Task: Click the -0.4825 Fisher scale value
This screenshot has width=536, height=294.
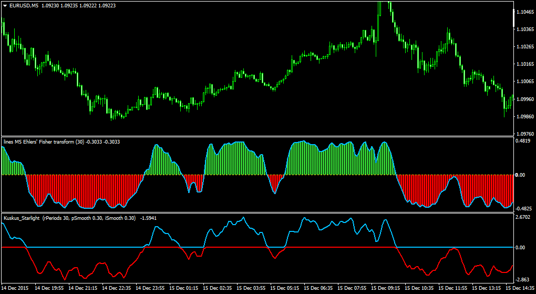Action: coord(523,208)
